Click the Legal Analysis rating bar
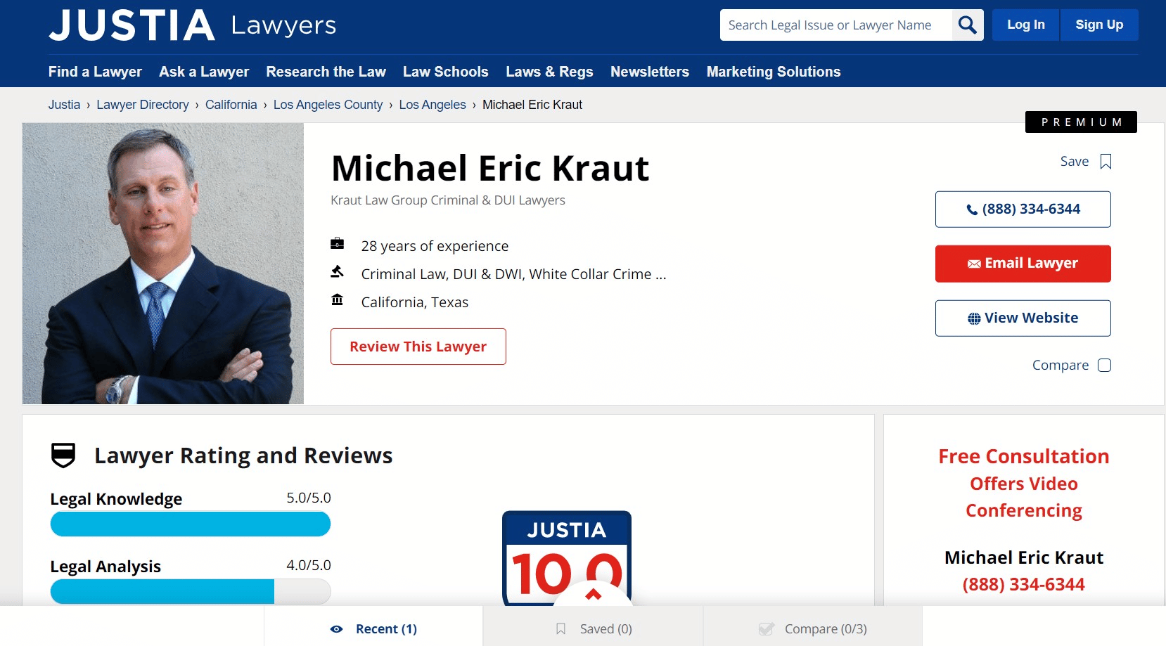Viewport: 1166px width, 646px height. point(191,592)
